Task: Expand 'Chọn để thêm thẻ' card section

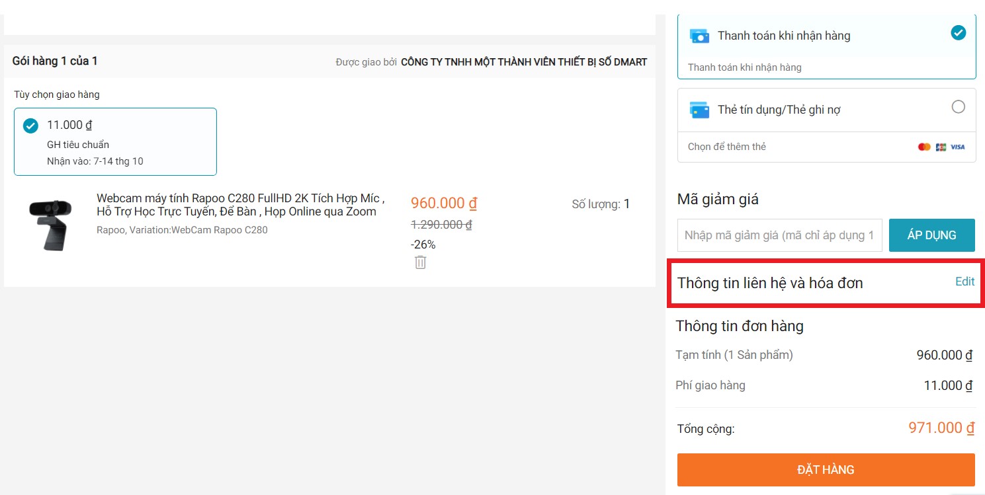Action: pos(727,147)
